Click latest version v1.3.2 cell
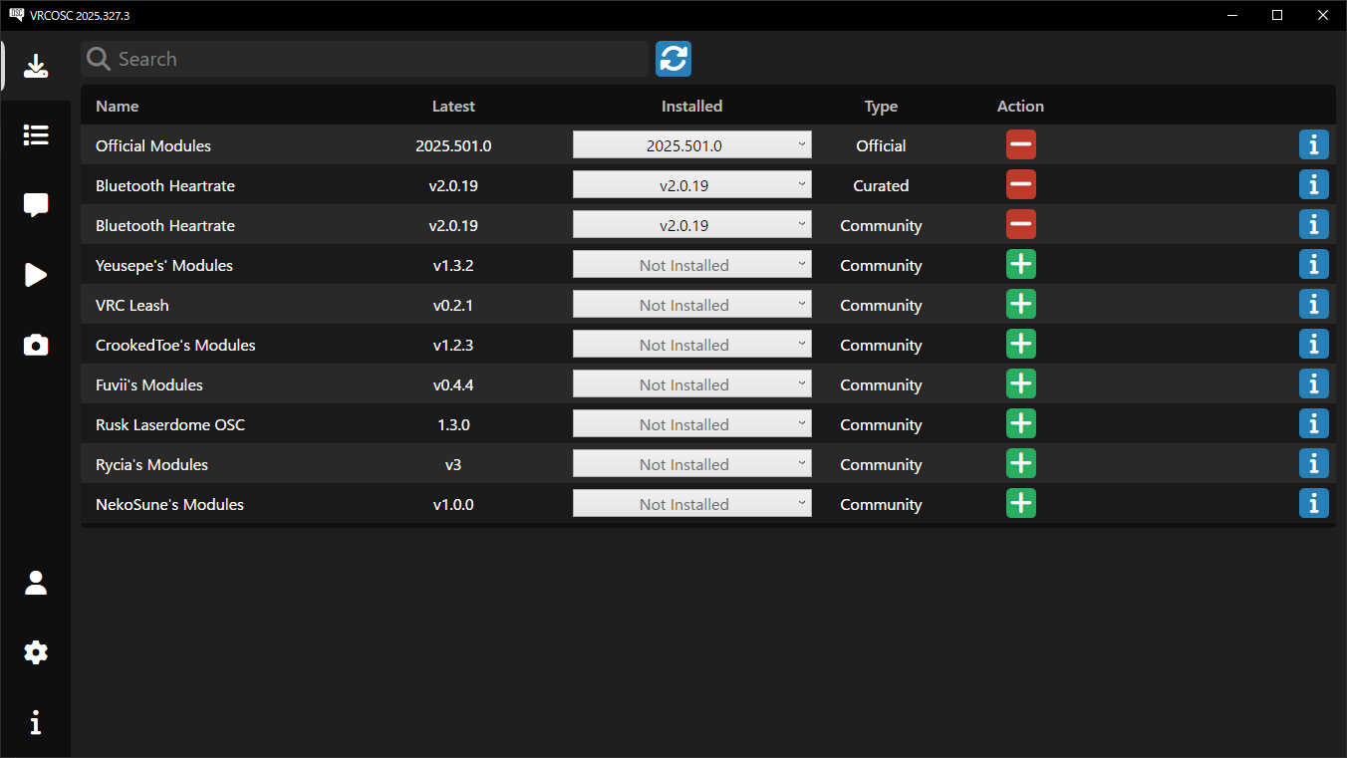The width and height of the screenshot is (1347, 758). click(x=453, y=265)
